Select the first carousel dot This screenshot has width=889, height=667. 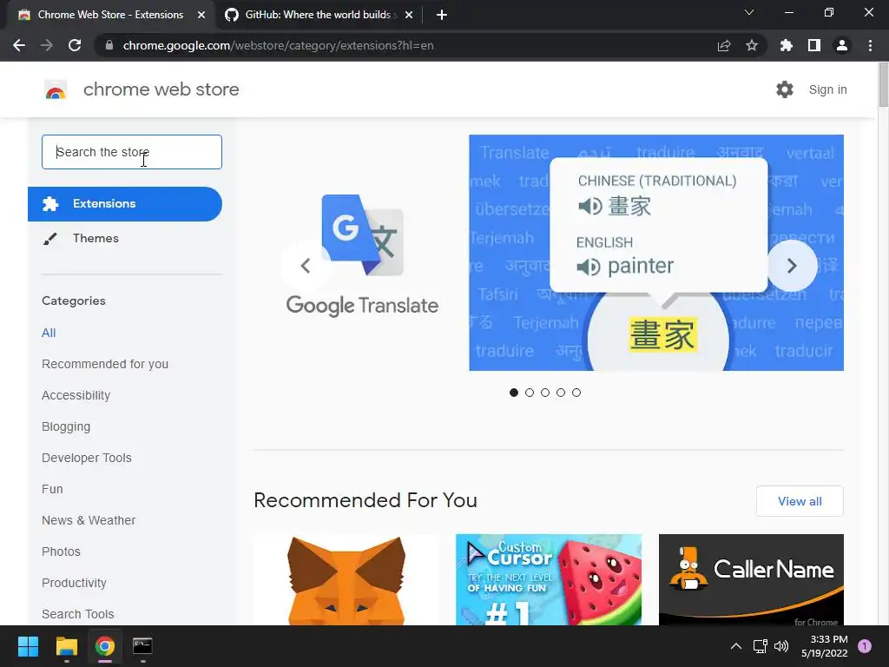(x=514, y=393)
